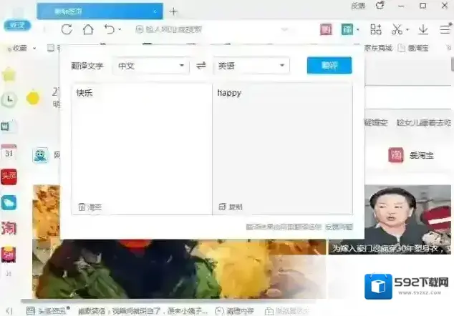The image size is (454, 316).
Task: Expand the scissors screenshot tool dropdown arrow
Action: click(x=407, y=30)
